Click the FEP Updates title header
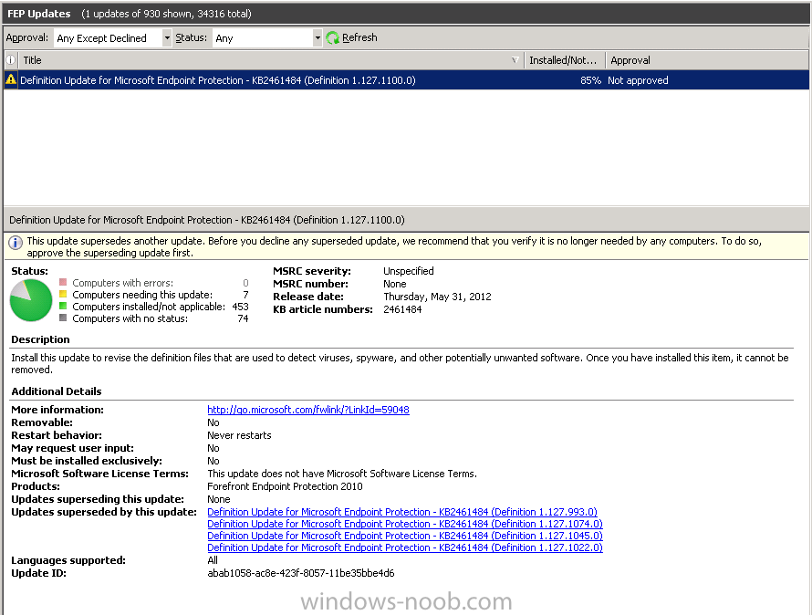812x615 pixels. pyautogui.click(x=39, y=14)
